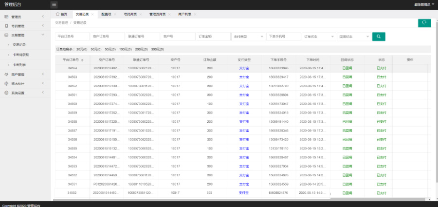Toggle the sidebar collapse hamburger icon
Screen dimensions: 438x207
coord(54,4)
